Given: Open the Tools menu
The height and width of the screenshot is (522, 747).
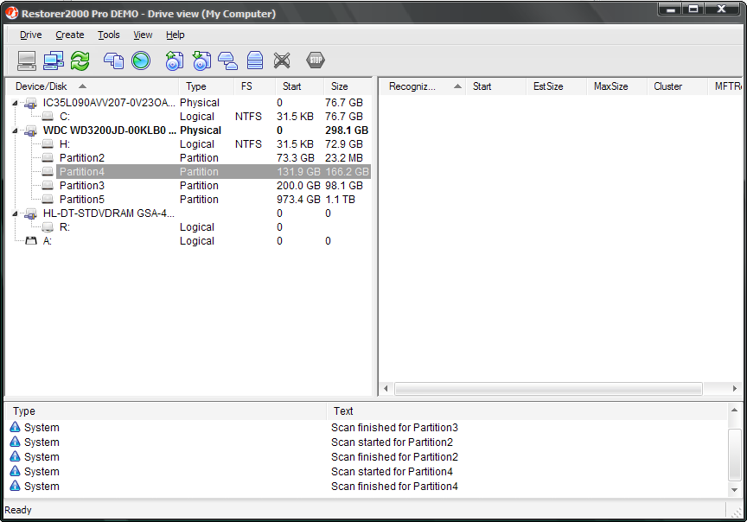Looking at the screenshot, I should [x=109, y=35].
